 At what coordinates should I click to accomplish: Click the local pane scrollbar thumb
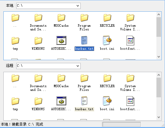point(159,27)
